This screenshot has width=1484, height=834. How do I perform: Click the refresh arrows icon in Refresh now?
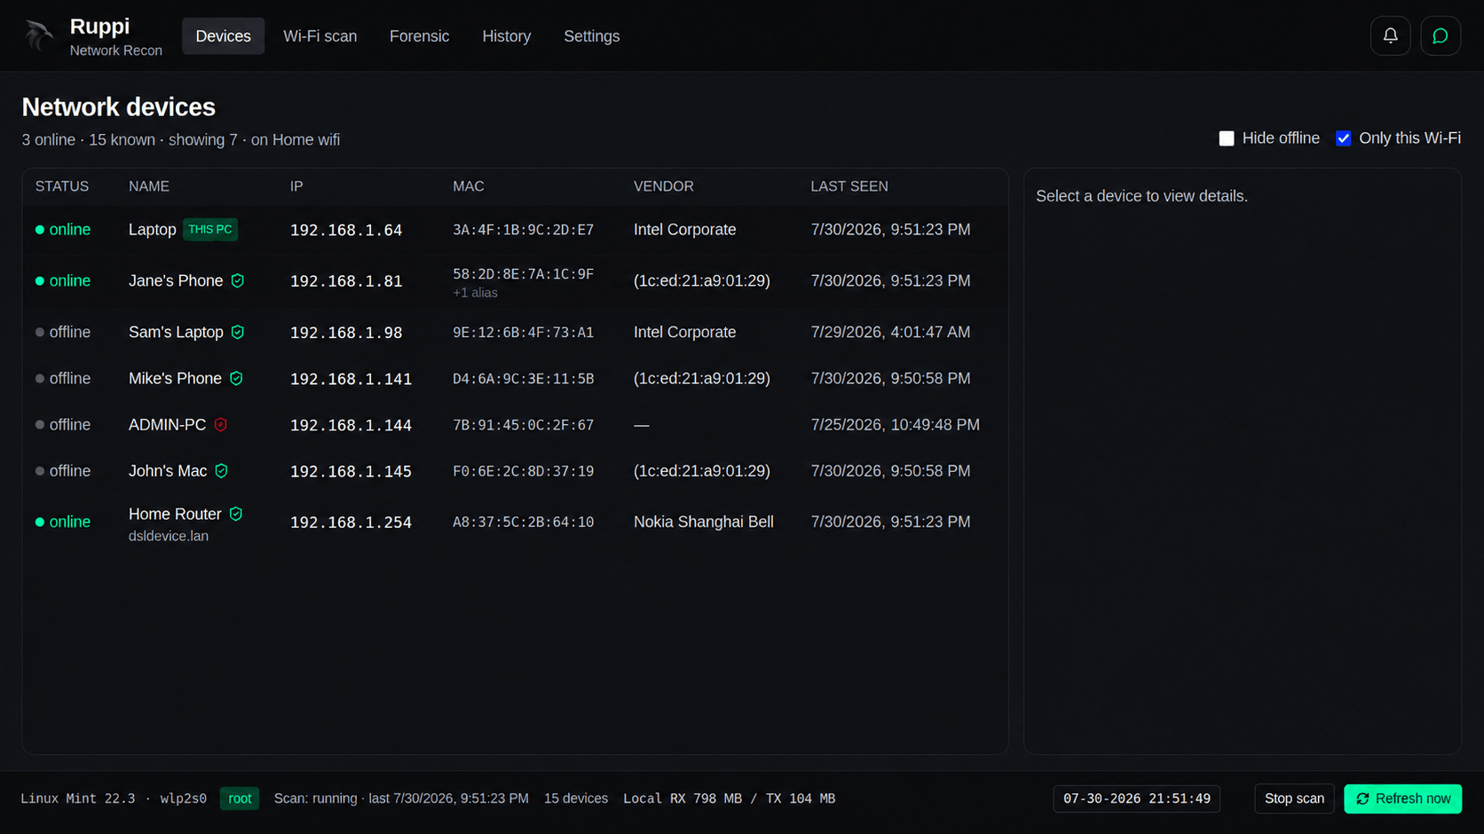tap(1362, 799)
